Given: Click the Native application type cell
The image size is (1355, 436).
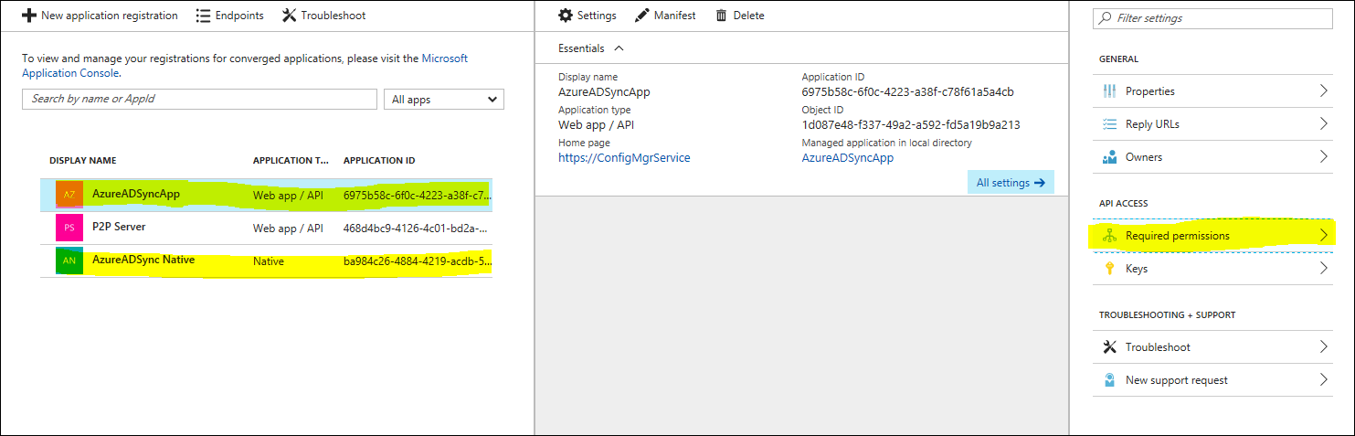Looking at the screenshot, I should 269,261.
